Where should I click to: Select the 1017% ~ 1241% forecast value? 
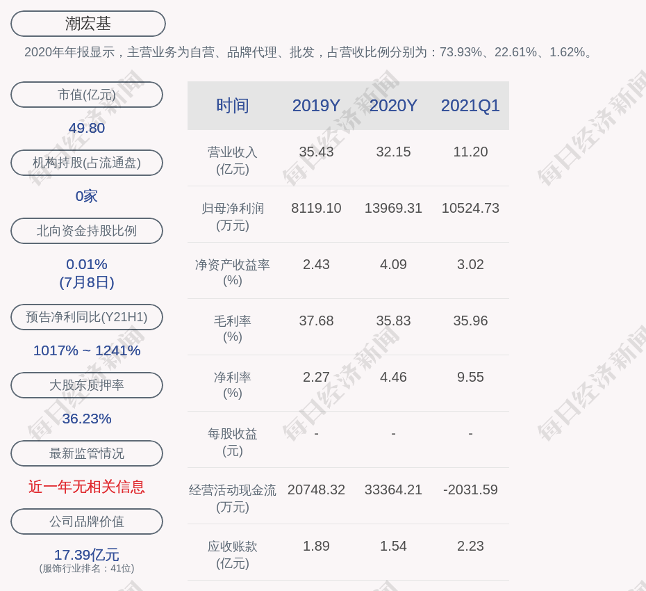tap(87, 350)
